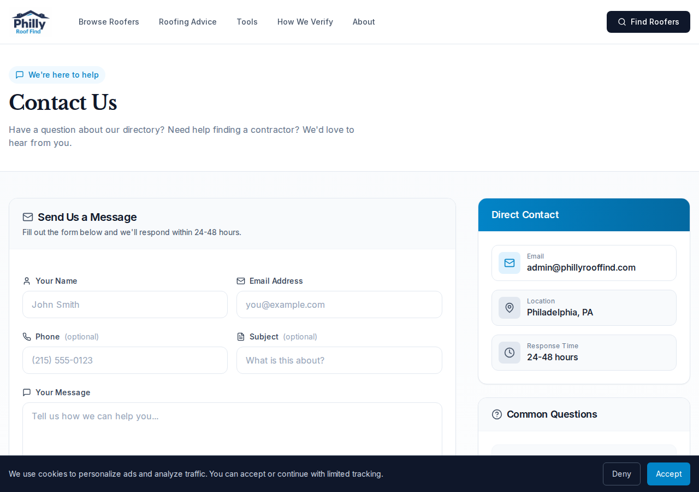Image resolution: width=699 pixels, height=492 pixels.
Task: Click the person icon next to Your Name
Action: tap(27, 281)
